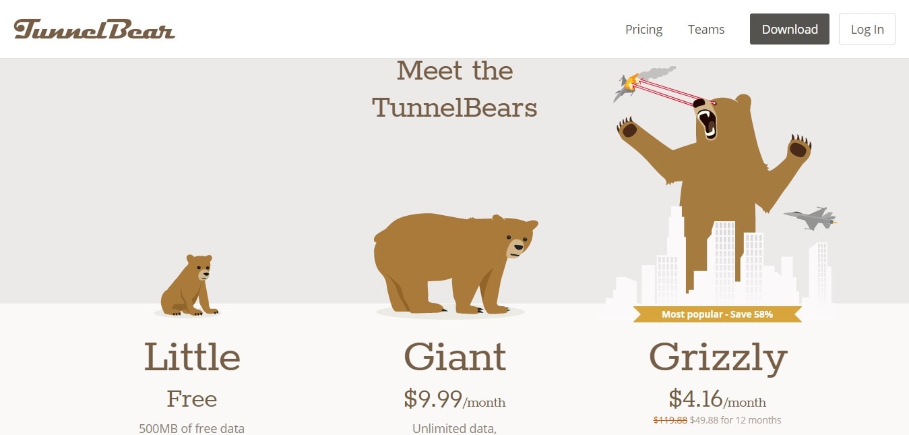Image resolution: width=909 pixels, height=435 pixels.
Task: Click the fighter jet beside the skyscrapers
Action: coord(811,218)
